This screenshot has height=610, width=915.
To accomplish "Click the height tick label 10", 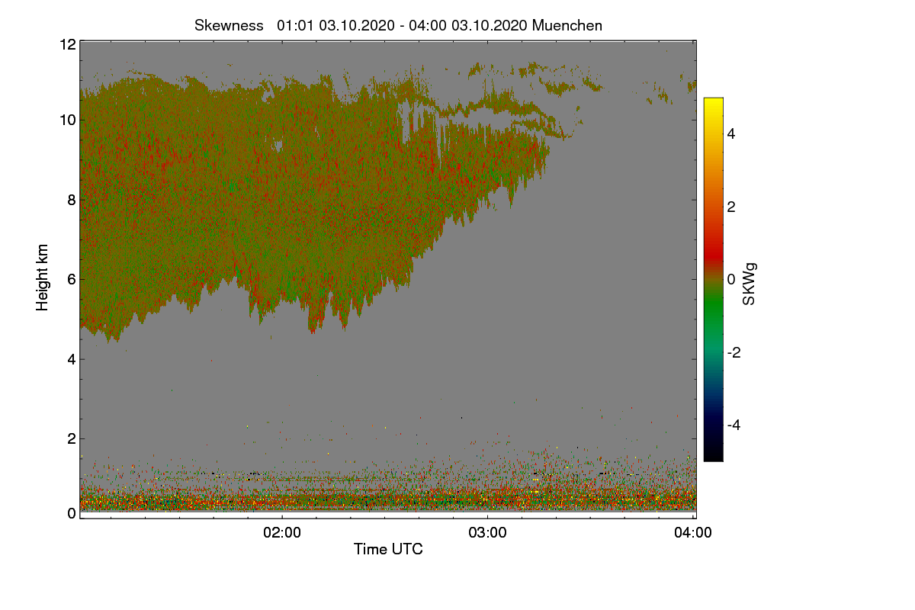I will [67, 120].
